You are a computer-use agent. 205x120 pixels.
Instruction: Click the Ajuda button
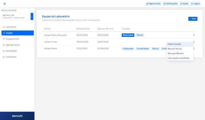coord(184,4)
